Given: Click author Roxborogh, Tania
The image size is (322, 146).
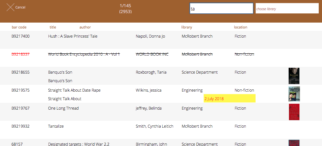Looking at the screenshot, I should (x=151, y=72).
